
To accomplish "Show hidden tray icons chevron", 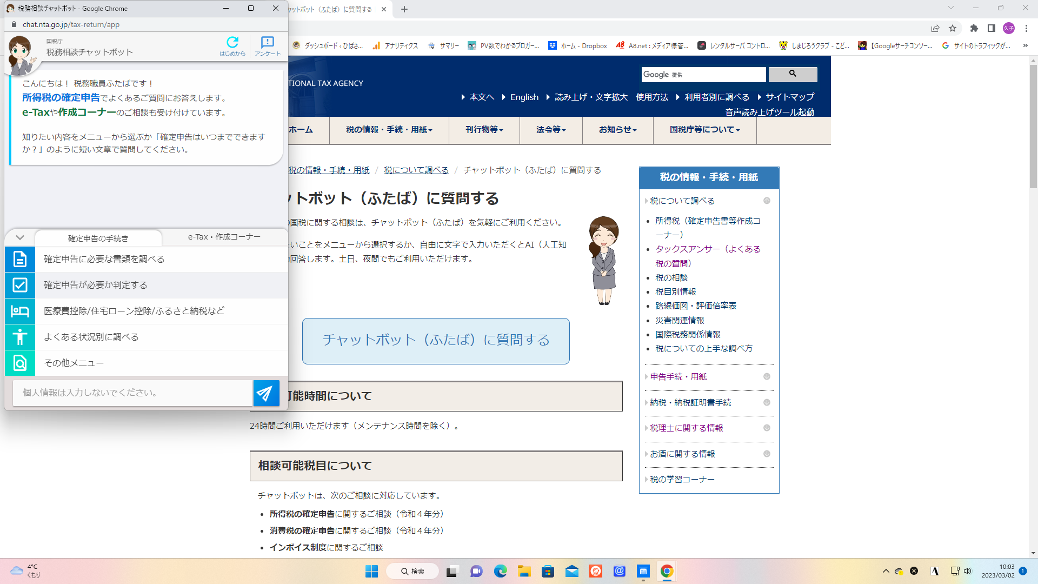I will click(886, 571).
